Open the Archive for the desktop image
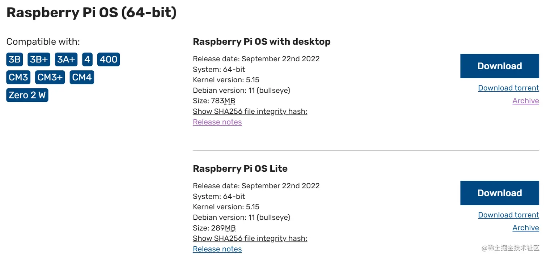 pos(526,101)
